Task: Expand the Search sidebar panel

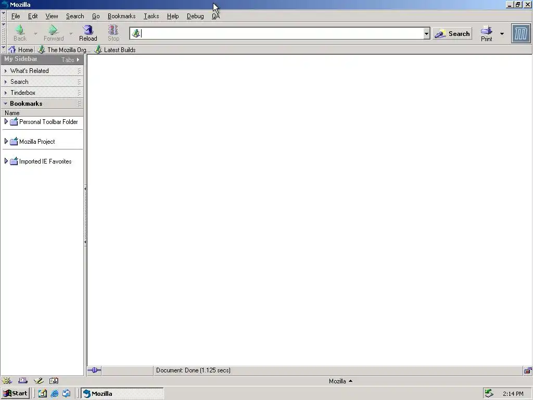Action: coord(42,82)
